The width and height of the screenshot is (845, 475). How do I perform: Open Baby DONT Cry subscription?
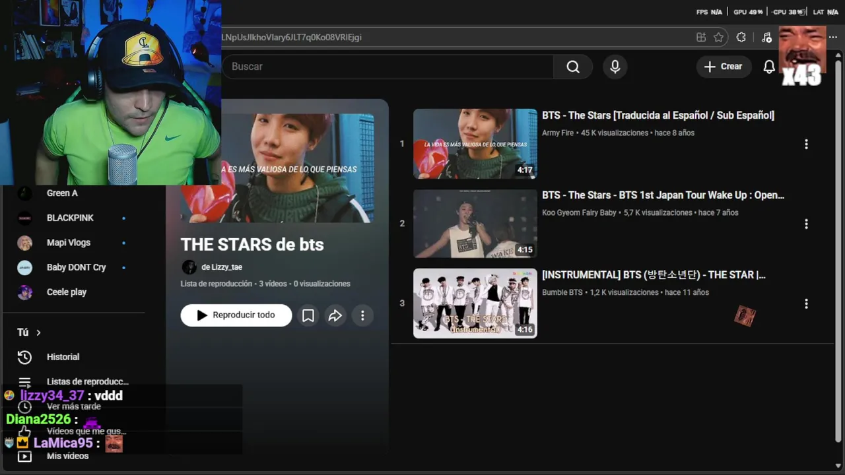(77, 267)
